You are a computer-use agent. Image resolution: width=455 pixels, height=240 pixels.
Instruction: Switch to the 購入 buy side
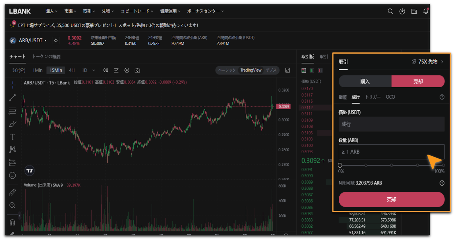click(365, 82)
